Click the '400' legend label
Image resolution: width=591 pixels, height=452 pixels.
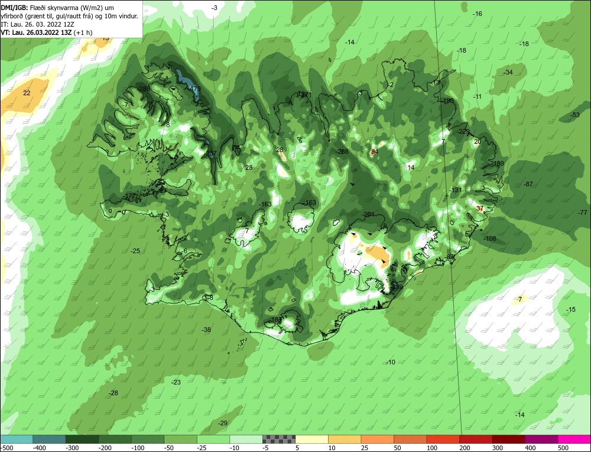point(530,448)
